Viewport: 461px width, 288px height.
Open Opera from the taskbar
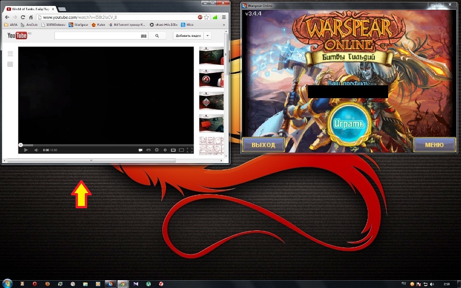[x=35, y=284]
